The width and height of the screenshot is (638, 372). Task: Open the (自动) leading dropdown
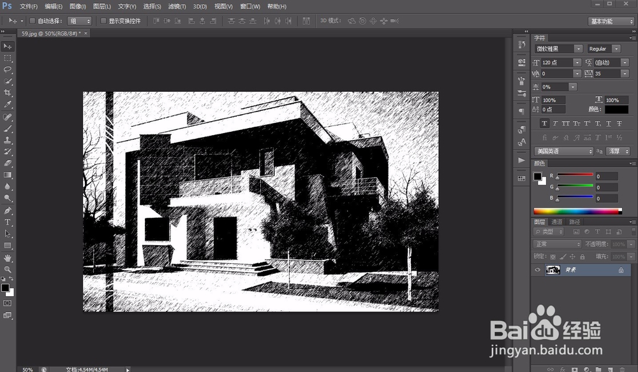point(625,62)
